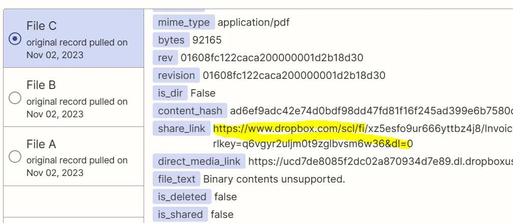Click the file_text field label
The height and width of the screenshot is (223, 513).
176,179
